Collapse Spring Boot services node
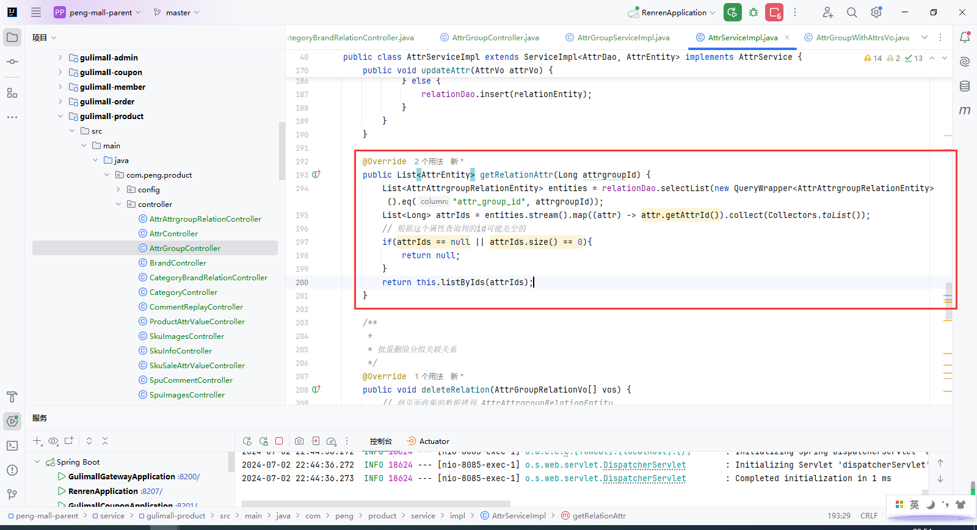977x530 pixels. [x=37, y=462]
